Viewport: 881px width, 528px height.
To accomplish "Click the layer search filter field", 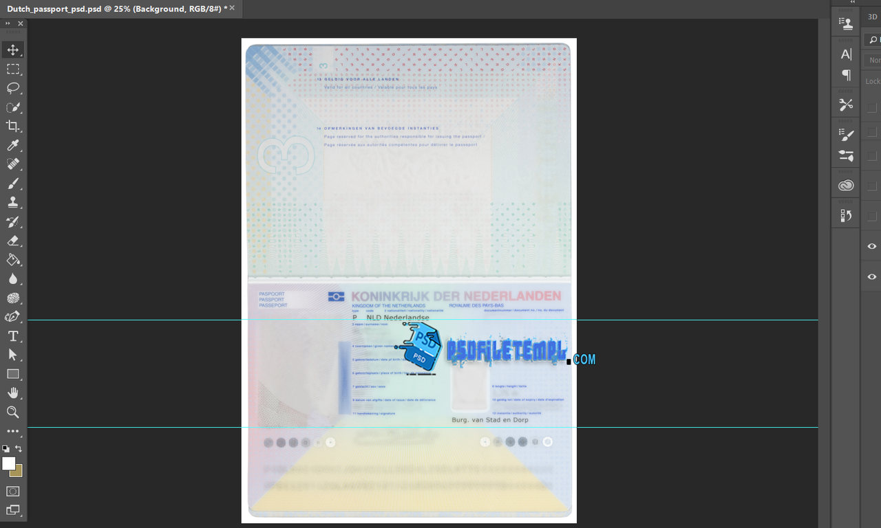I will click(x=873, y=40).
